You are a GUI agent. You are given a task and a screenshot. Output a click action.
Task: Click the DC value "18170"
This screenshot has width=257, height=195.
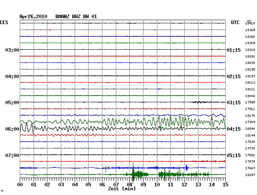click(250, 116)
